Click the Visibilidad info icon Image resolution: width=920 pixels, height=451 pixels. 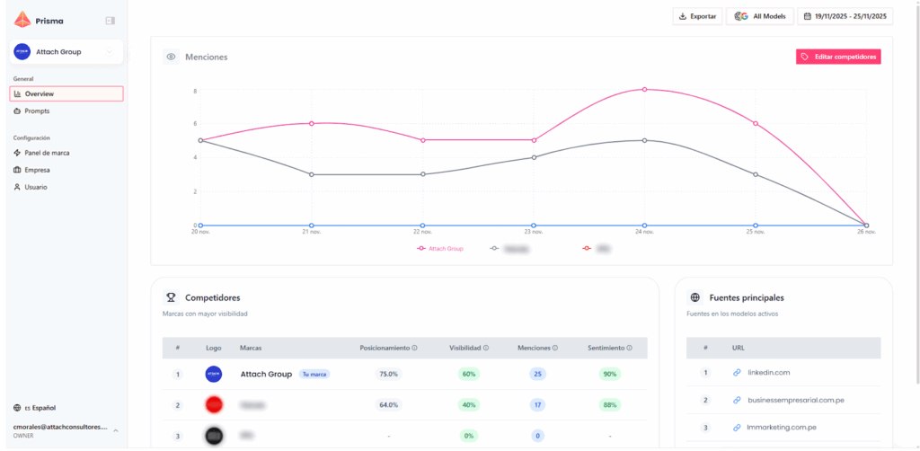pyautogui.click(x=486, y=348)
